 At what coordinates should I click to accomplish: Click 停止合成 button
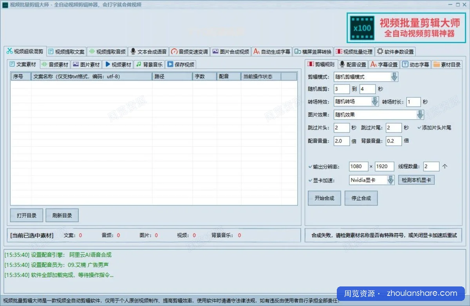click(361, 198)
